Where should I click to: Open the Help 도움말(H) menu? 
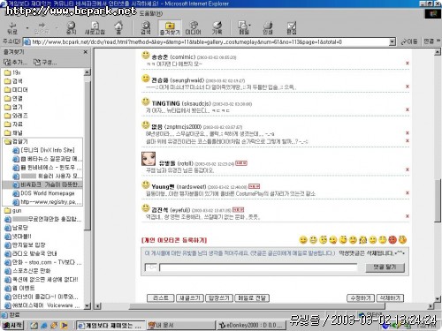click(x=150, y=13)
